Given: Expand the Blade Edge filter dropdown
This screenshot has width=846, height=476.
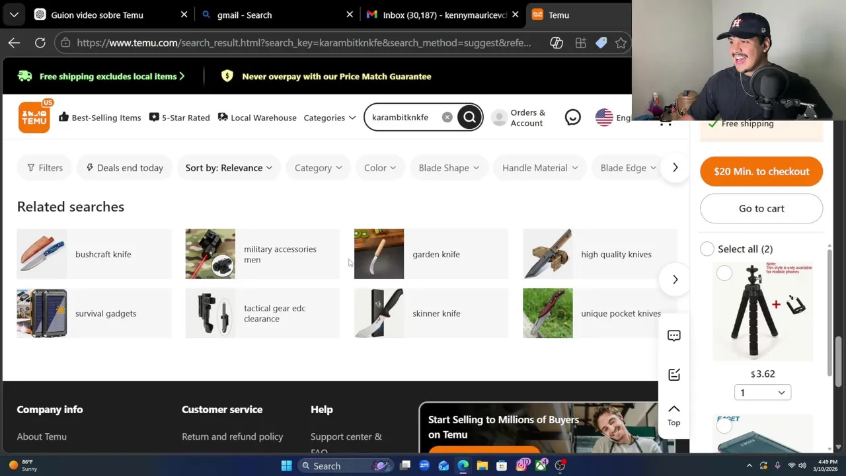Looking at the screenshot, I should [628, 168].
